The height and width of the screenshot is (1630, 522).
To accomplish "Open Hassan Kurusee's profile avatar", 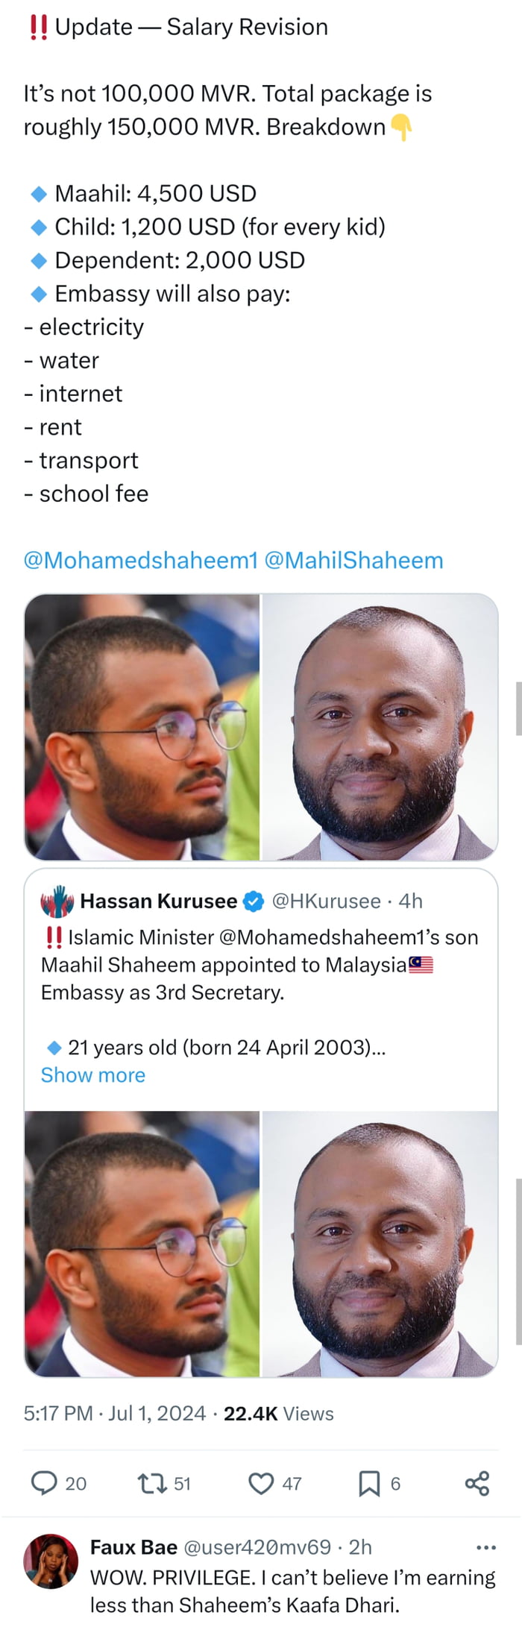I will click(x=57, y=901).
